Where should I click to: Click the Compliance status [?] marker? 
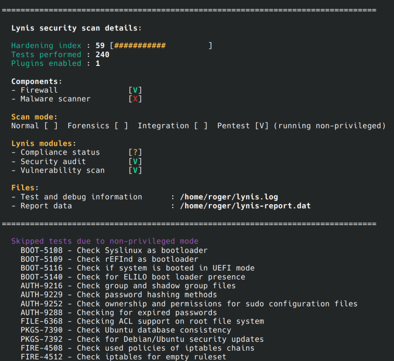tap(135, 152)
